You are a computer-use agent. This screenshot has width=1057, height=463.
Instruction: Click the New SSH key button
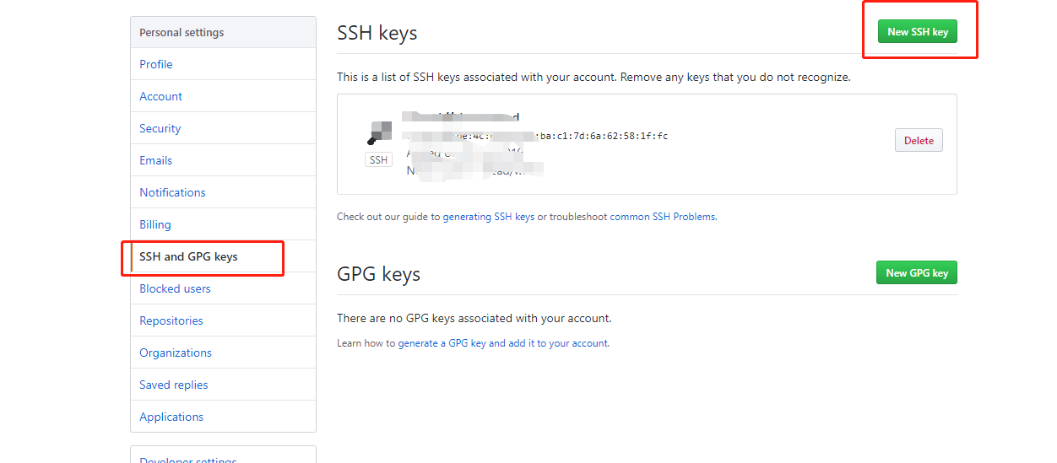click(918, 32)
